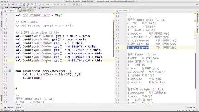Click unitconv.kt in navigation breadcrumb
The width and height of the screenshot is (199, 112).
tap(44, 8)
